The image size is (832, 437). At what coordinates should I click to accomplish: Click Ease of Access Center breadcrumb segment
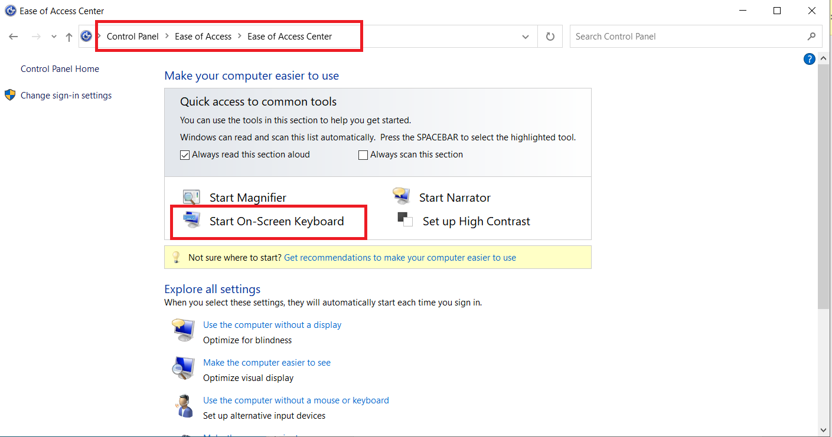[x=290, y=36]
